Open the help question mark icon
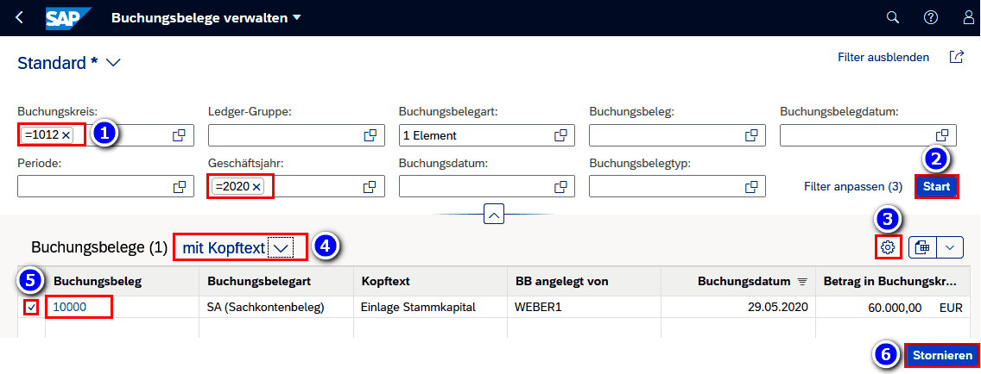 (x=930, y=18)
